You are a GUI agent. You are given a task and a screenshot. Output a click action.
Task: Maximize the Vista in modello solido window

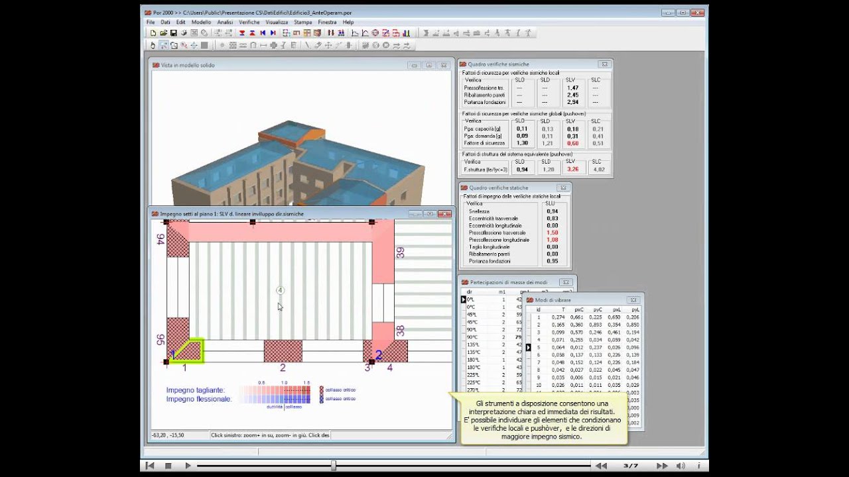pyautogui.click(x=429, y=65)
